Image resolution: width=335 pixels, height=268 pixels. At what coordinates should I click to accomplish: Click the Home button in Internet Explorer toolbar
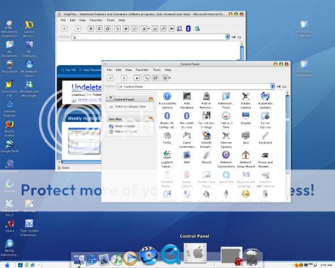pos(108,29)
